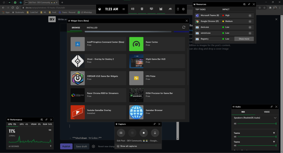Select the RAM 54% tab in Performance widget

(47, 124)
